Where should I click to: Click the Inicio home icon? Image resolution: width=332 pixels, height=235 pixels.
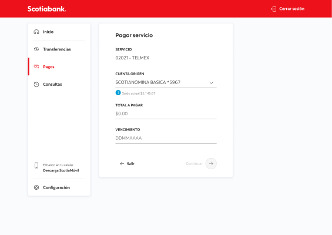click(36, 32)
